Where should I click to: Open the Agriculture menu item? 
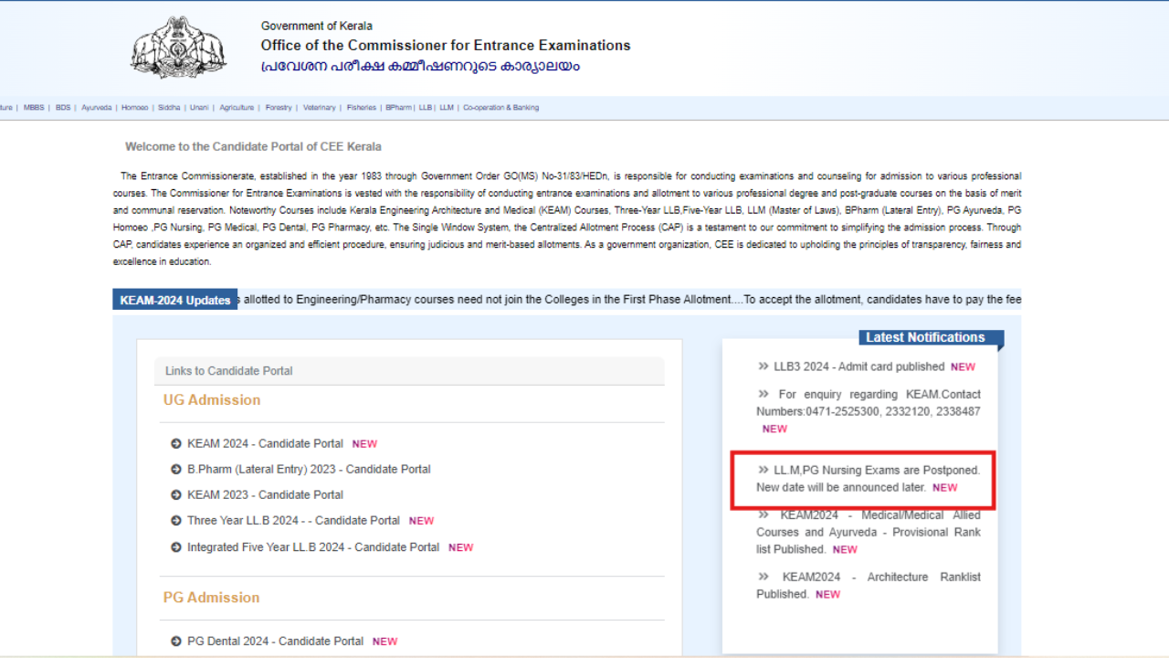pos(237,108)
